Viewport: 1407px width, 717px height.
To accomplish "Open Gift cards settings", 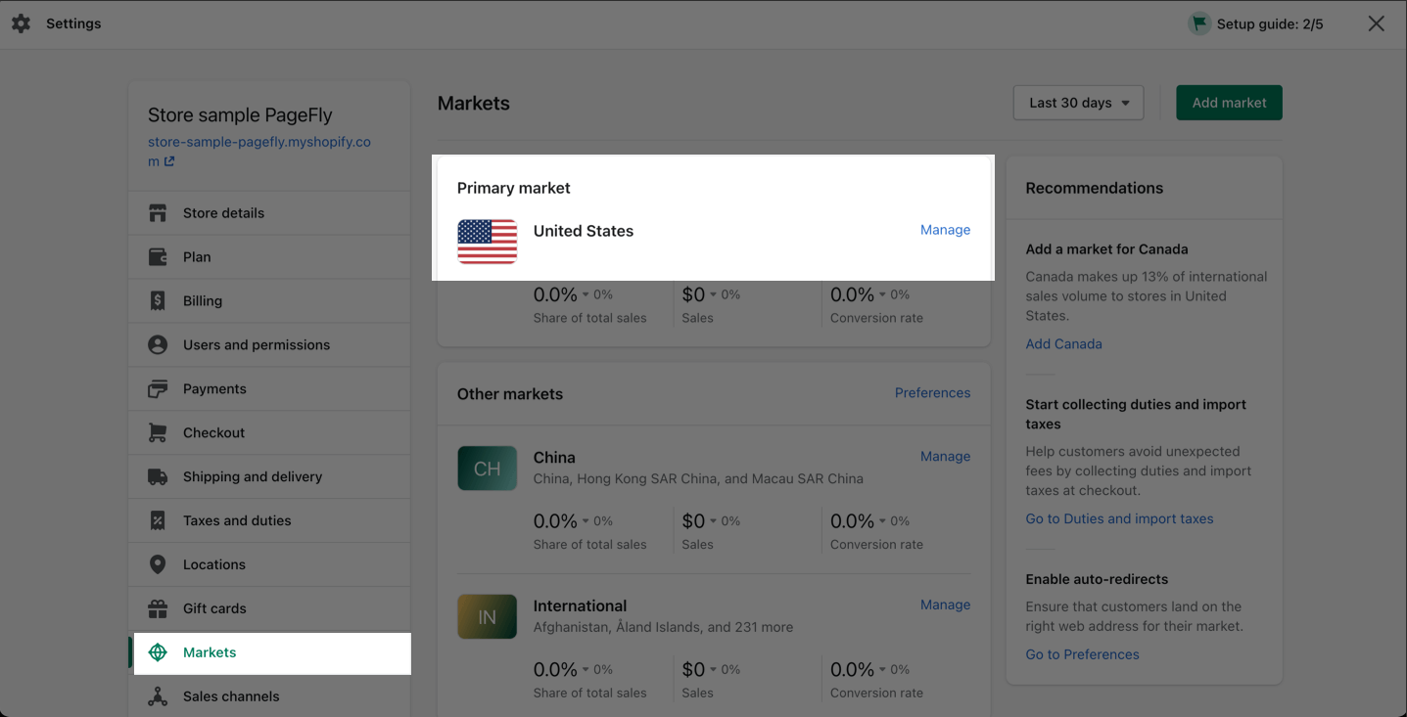I will click(269, 608).
